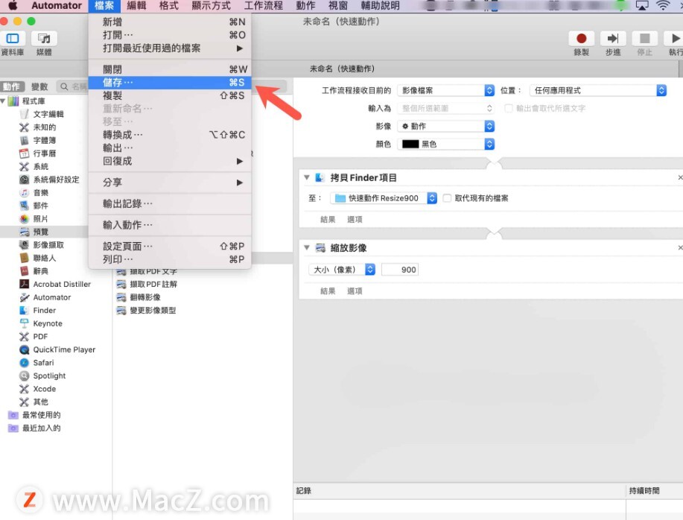Show 選項 for 縮放影像 action

point(355,291)
